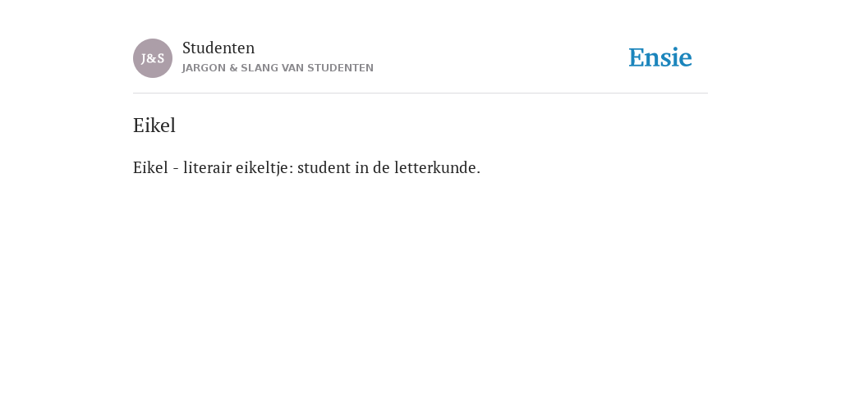Click the dash after Eikel in the definition
This screenshot has width=841, height=420.
tap(176, 168)
